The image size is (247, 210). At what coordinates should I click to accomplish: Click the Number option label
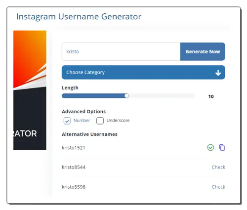pyautogui.click(x=82, y=121)
